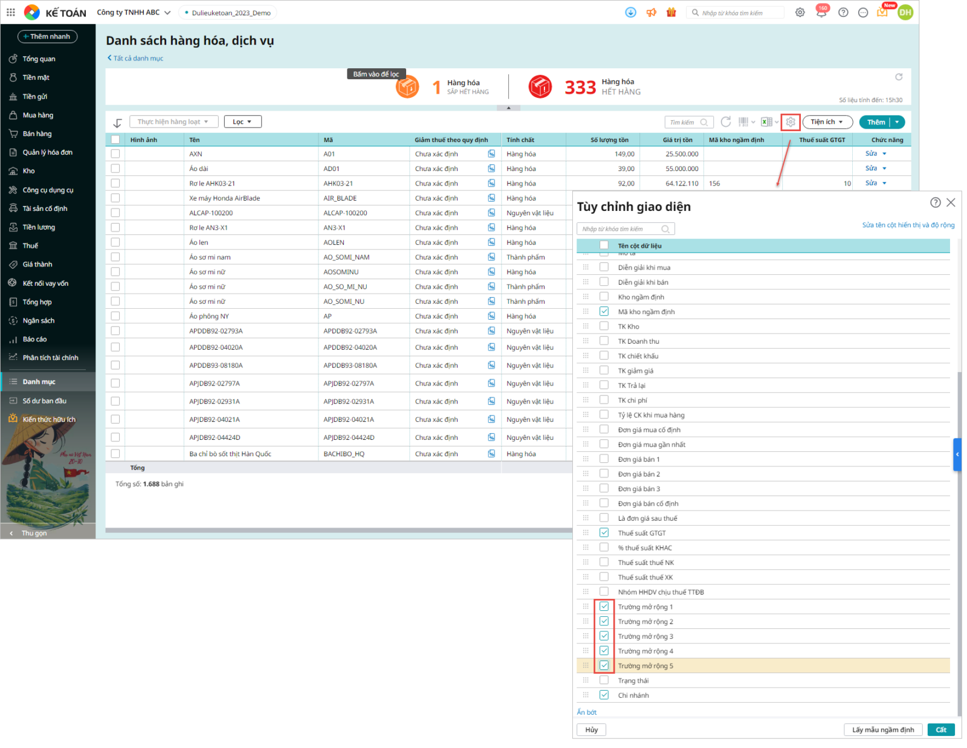Open the Kho menu in the sidebar
The image size is (967, 748).
(x=29, y=171)
